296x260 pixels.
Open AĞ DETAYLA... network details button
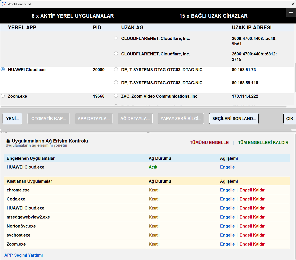click(x=135, y=119)
